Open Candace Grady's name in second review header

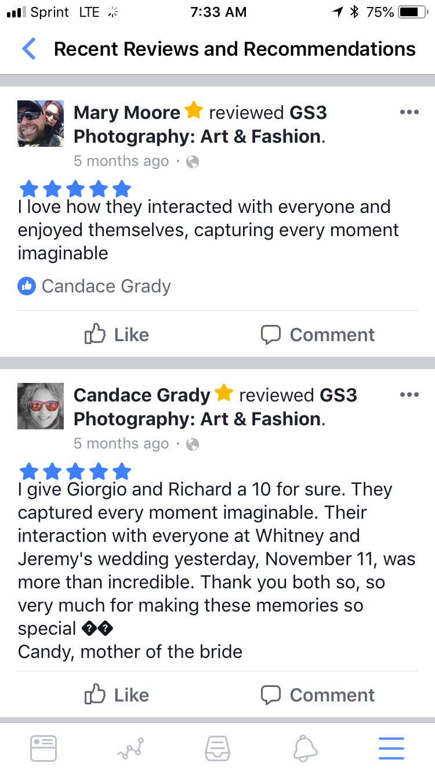[x=142, y=395]
